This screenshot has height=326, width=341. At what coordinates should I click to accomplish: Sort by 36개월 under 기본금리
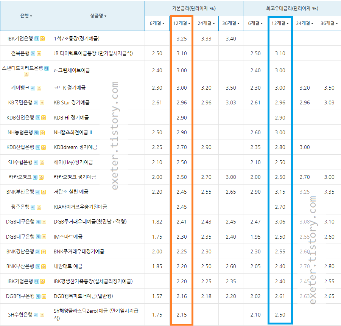pos(231,23)
